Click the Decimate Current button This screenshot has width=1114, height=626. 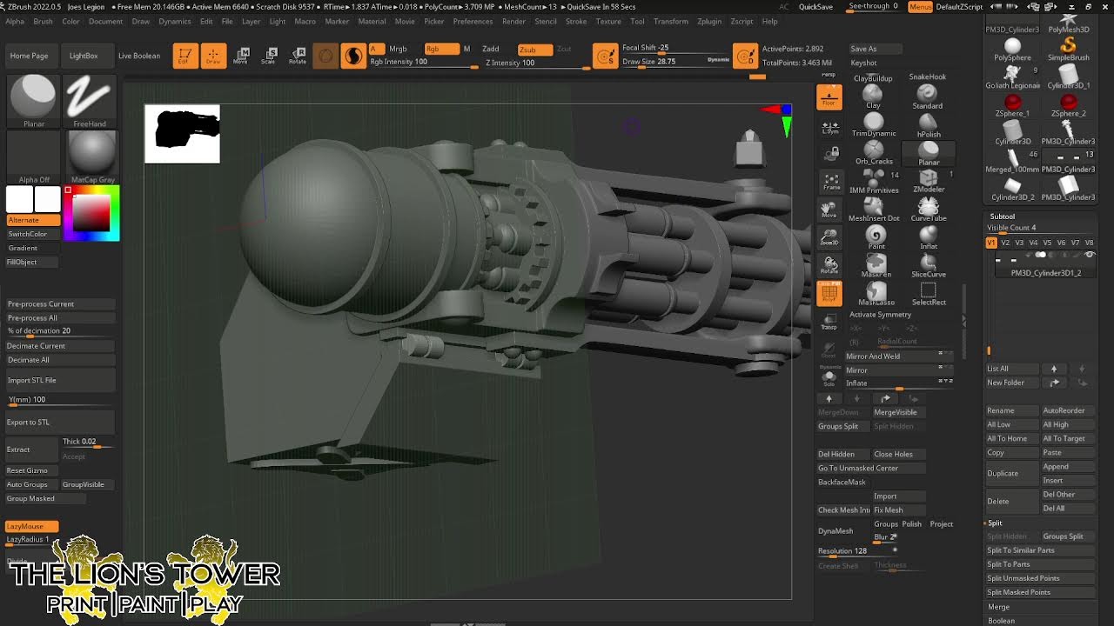pos(36,346)
